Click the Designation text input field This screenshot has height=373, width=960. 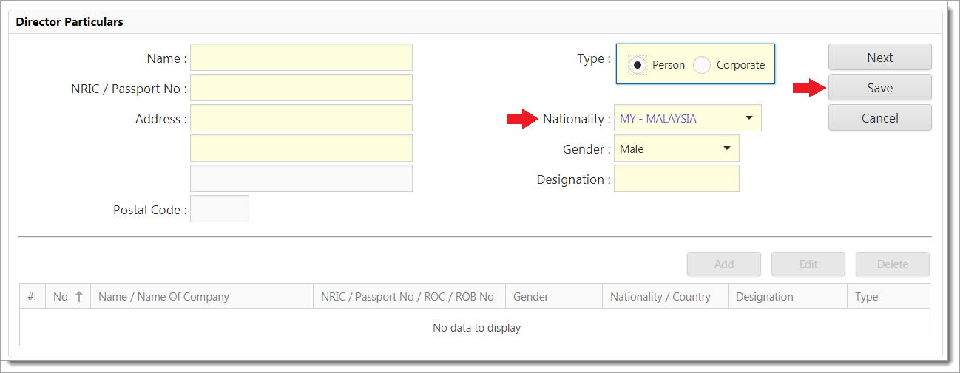(x=676, y=179)
